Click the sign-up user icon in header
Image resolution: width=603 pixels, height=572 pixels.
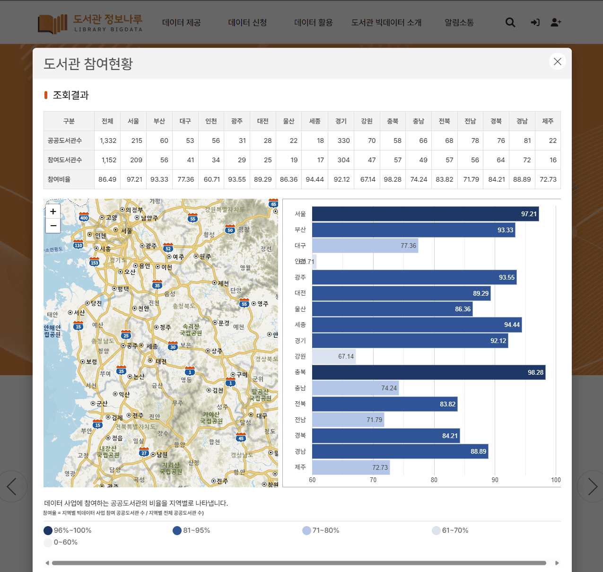[556, 22]
